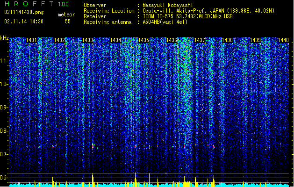Click the 1432 time marker
294x187 pixels.
(60, 40)
